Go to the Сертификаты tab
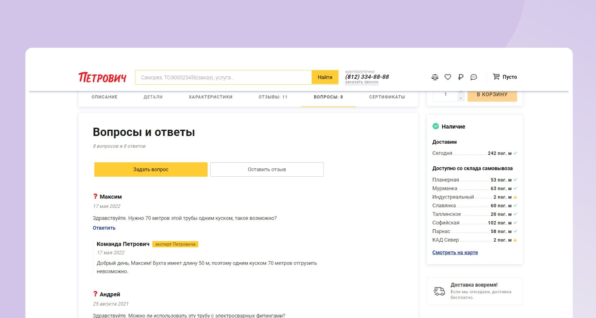The image size is (596, 318). 387,97
